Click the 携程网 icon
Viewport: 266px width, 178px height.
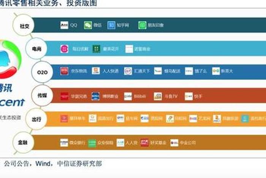(144, 119)
